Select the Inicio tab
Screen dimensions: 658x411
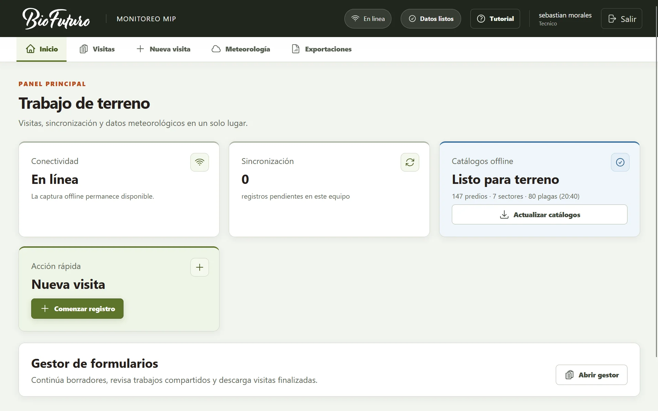click(x=42, y=49)
